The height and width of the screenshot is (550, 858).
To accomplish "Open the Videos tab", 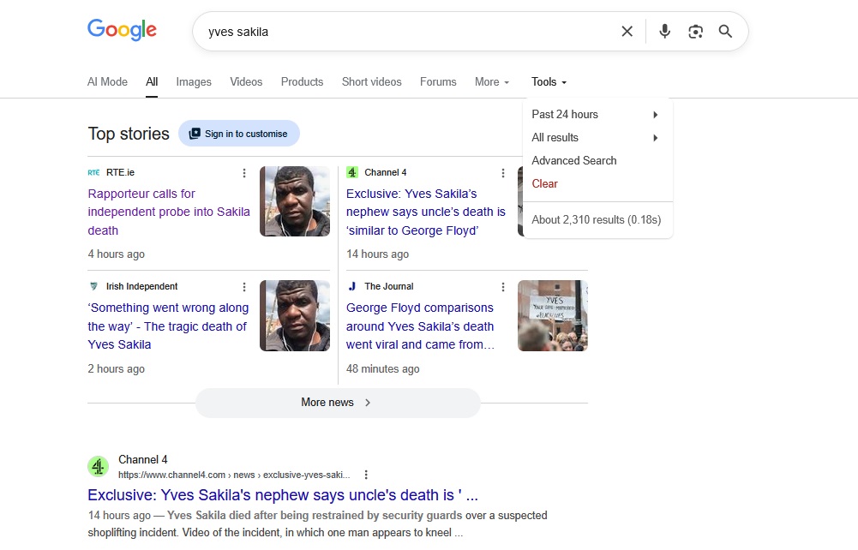I will click(x=246, y=82).
